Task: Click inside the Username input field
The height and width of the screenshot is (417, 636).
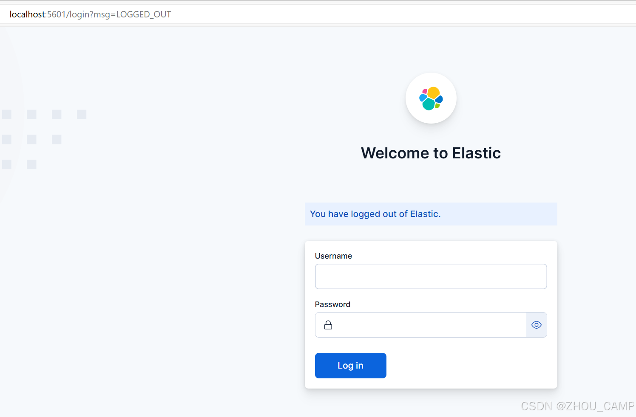Action: click(431, 276)
